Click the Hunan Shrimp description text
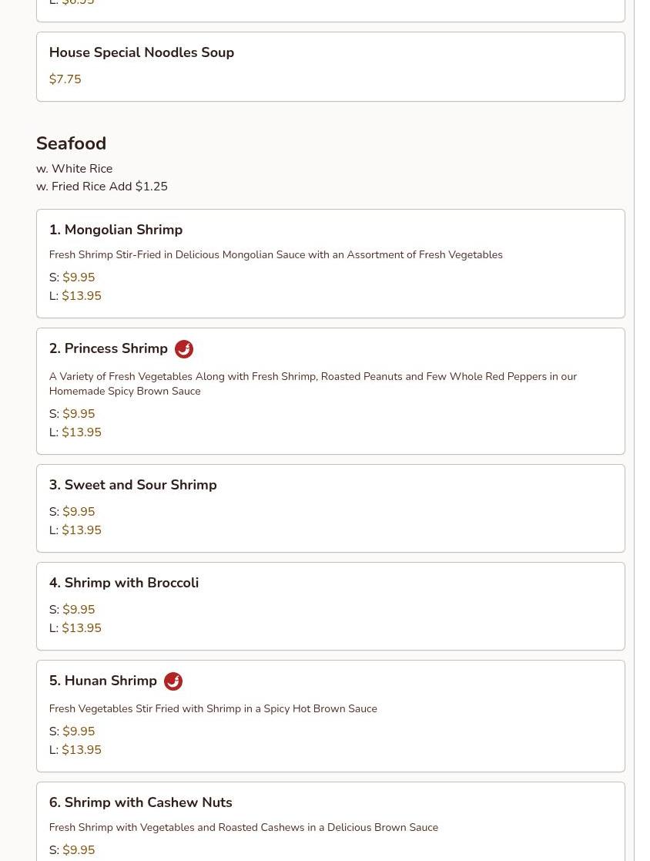This screenshot has height=861, width=650. (213, 709)
